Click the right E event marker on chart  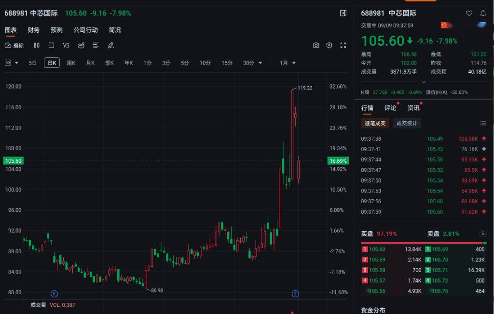click(295, 294)
